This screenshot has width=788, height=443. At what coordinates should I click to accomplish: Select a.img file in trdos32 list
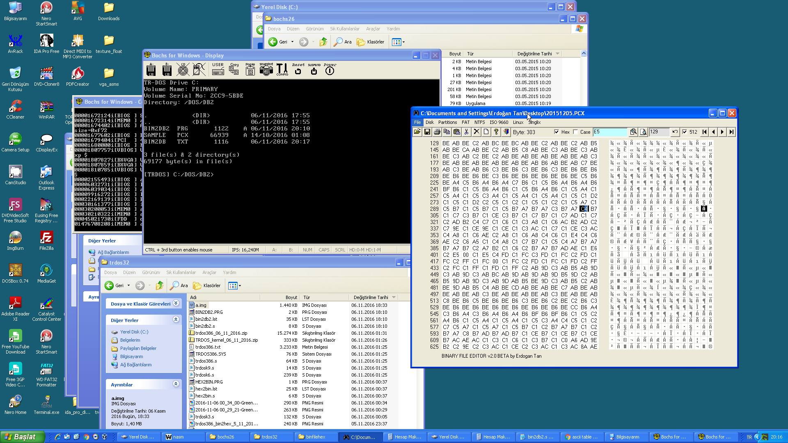201,305
